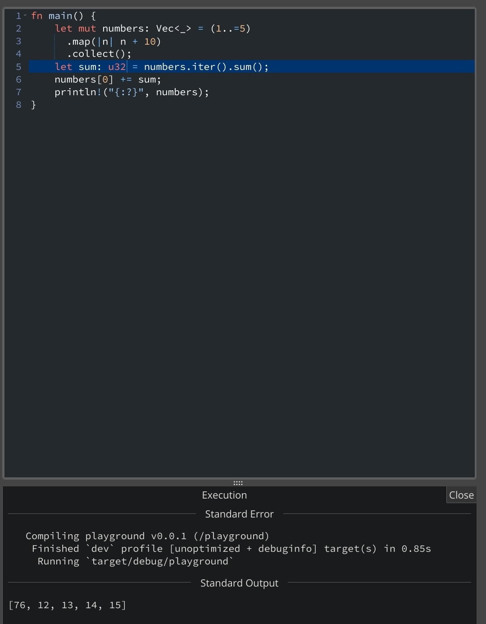The image size is (486, 624).
Task: Close the Execution output panel
Action: 461,495
